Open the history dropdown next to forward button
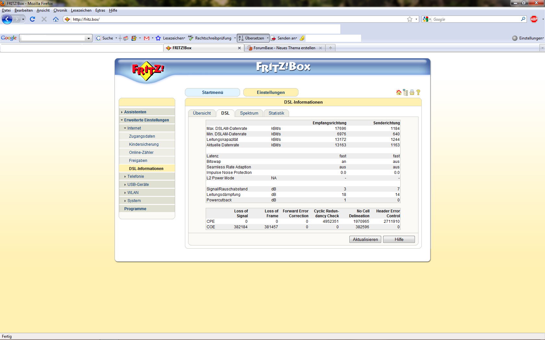This screenshot has height=340, width=545. point(23,19)
